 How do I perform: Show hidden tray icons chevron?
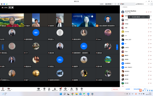[x=125, y=94]
